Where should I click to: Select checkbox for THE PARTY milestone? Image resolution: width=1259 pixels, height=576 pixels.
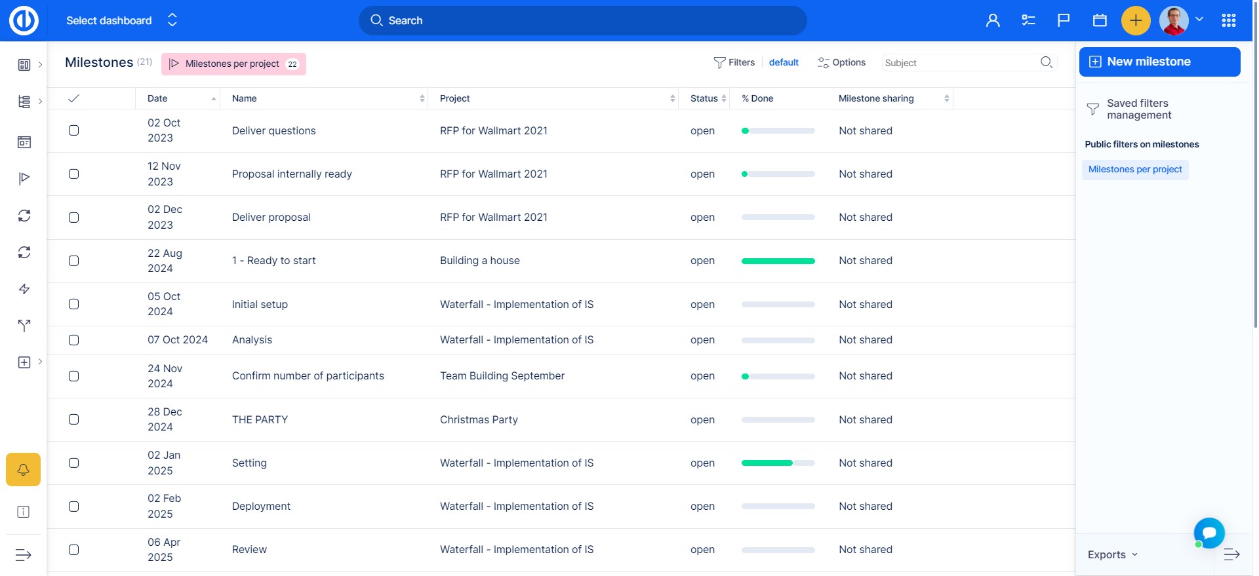[74, 419]
